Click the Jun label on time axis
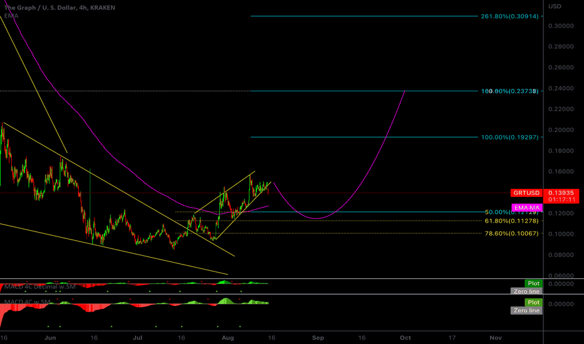 [x=50, y=338]
